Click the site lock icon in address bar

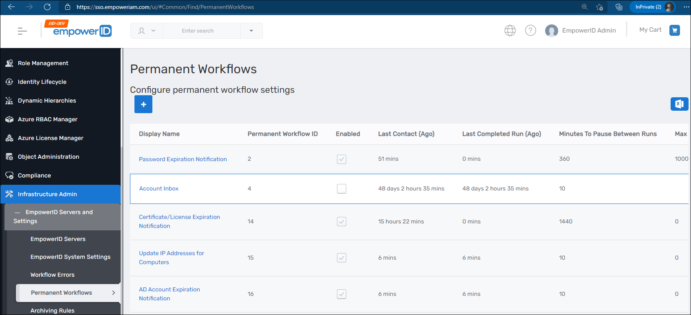coord(68,7)
